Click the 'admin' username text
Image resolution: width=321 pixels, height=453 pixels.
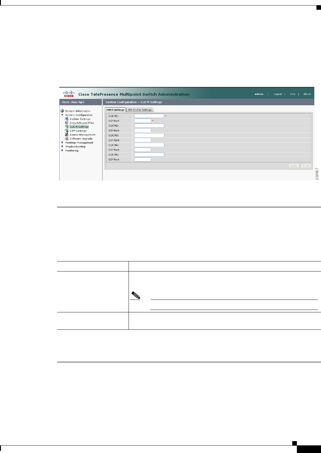[x=259, y=94]
